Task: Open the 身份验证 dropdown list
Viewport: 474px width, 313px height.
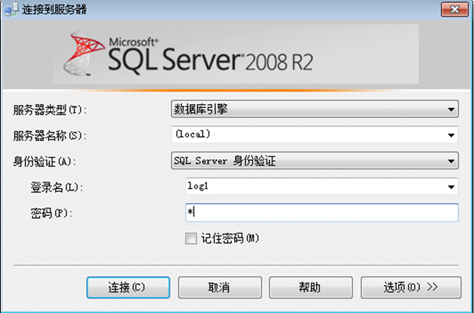Action: [315, 160]
